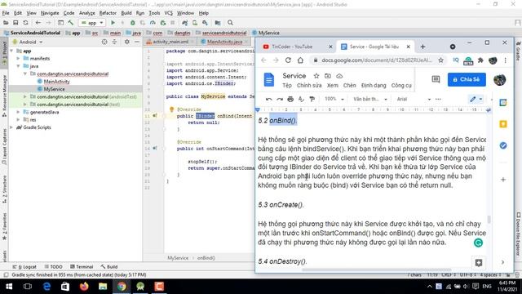Run the app with the green play icon
This screenshot has height=294, width=522.
tap(113, 23)
